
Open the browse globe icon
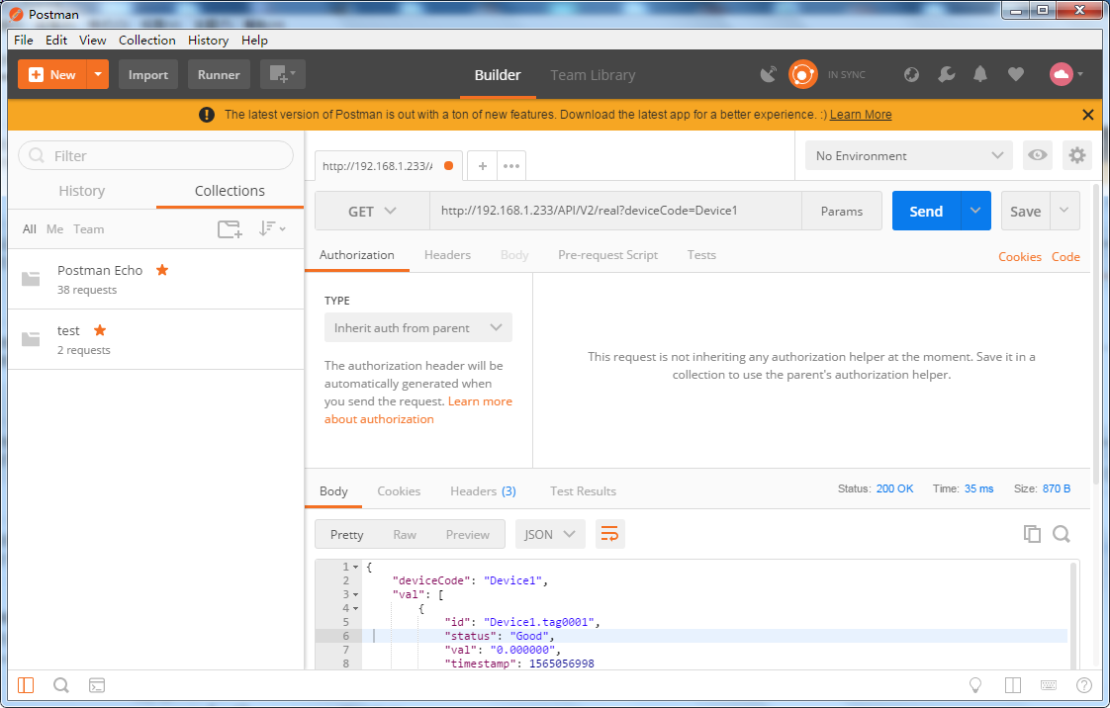[911, 74]
